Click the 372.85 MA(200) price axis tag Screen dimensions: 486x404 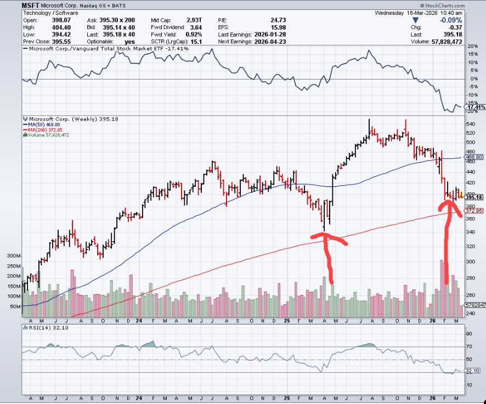coord(473,211)
